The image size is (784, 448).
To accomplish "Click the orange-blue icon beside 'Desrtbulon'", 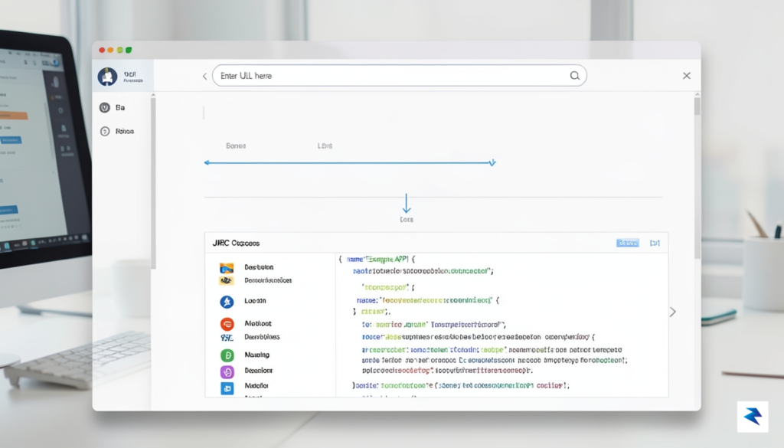I will pos(227,268).
